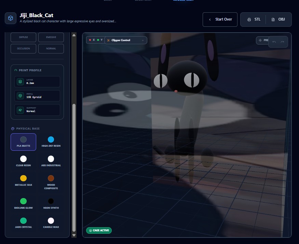Export the model as STL
Screen dimensions: 299x244
coord(254,19)
